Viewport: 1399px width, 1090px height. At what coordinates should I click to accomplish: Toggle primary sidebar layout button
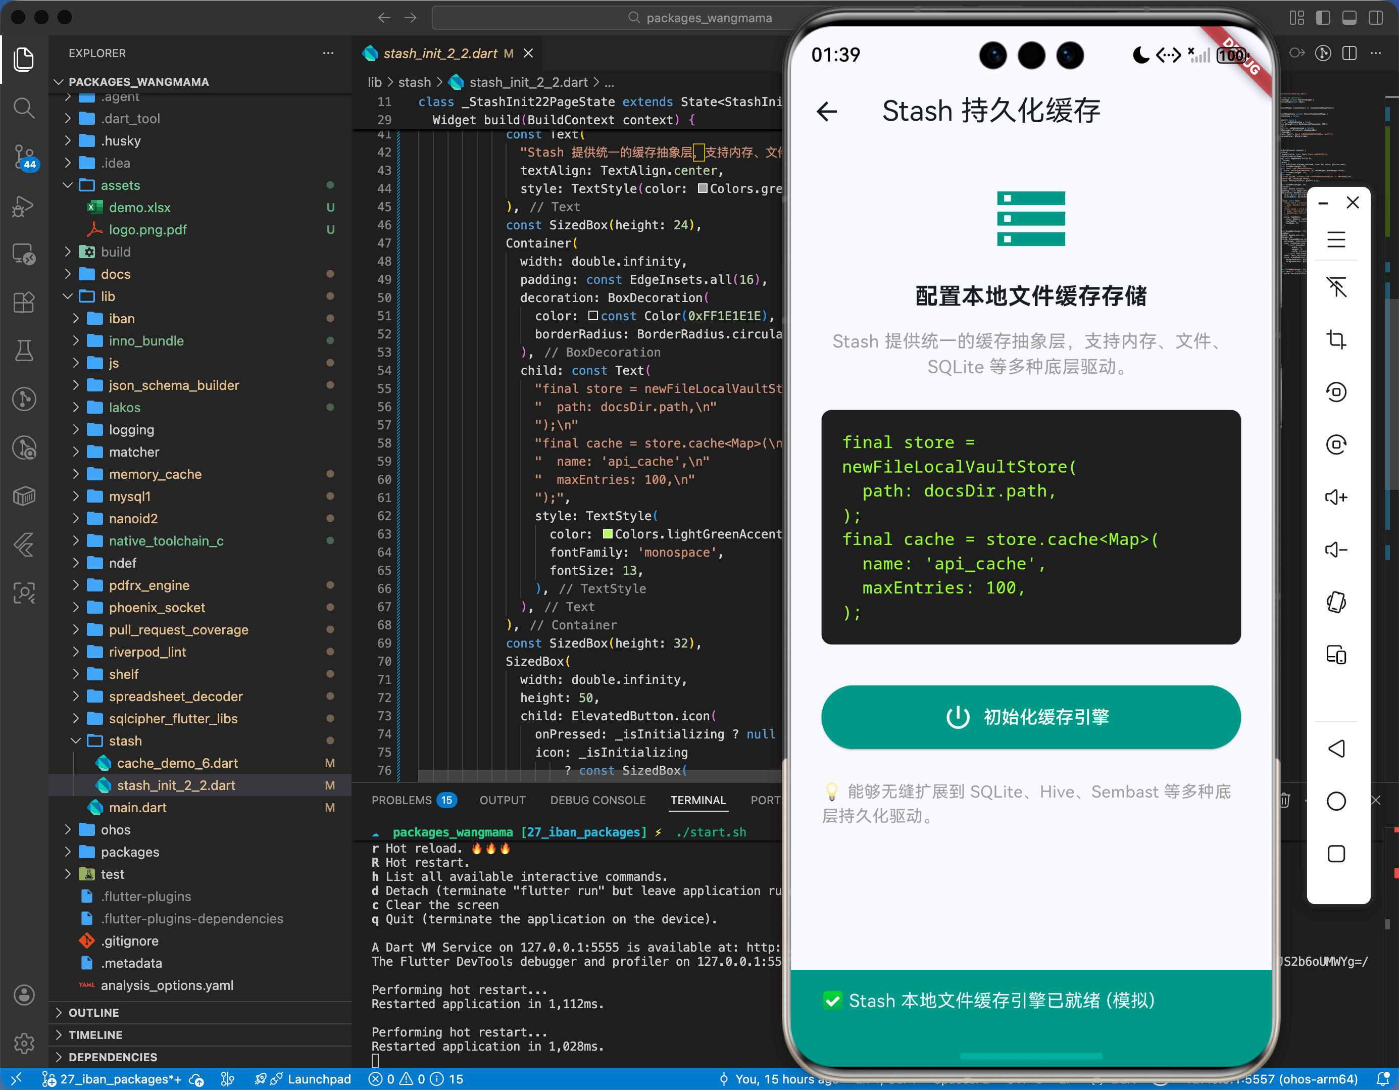coord(1323,18)
